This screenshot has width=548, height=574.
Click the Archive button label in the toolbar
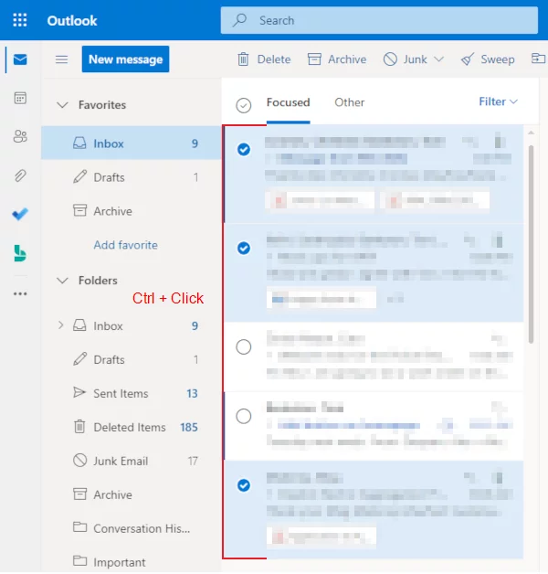(x=347, y=59)
